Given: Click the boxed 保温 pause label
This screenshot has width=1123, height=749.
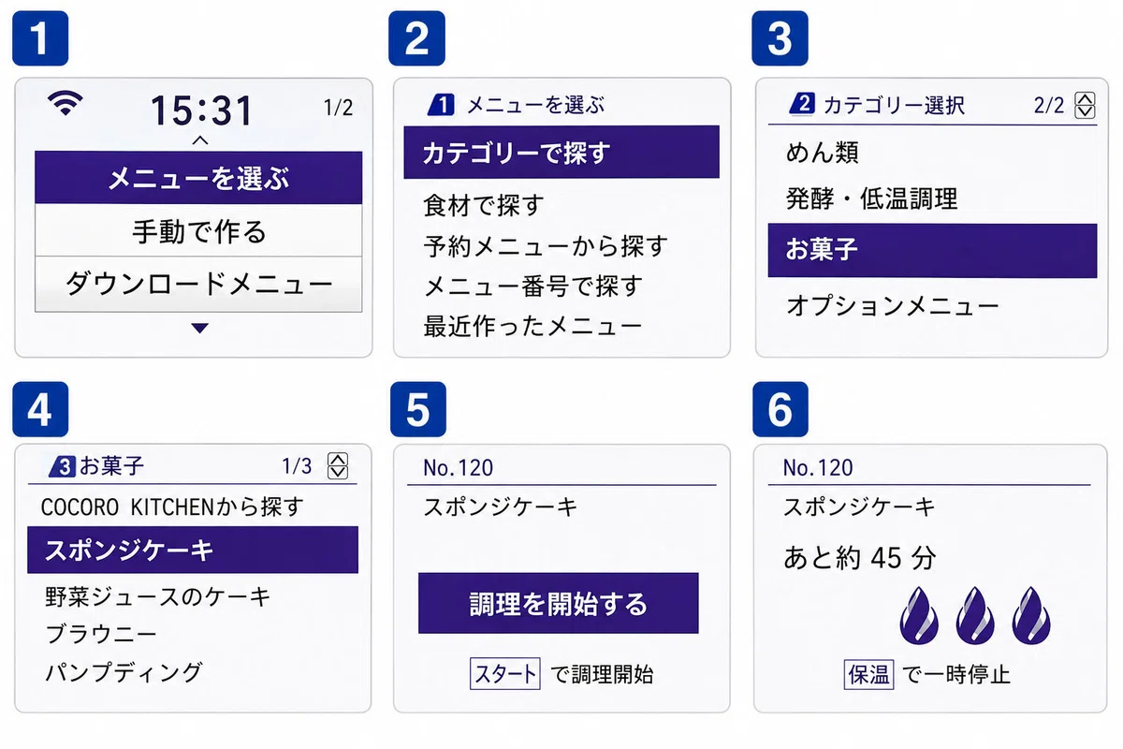Looking at the screenshot, I should pos(868,673).
